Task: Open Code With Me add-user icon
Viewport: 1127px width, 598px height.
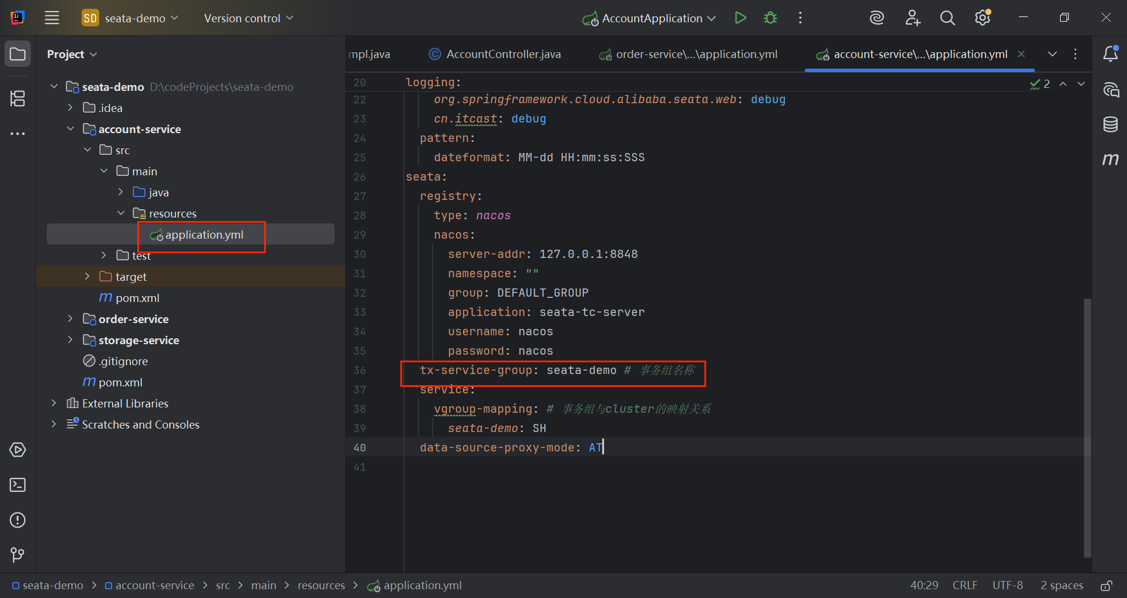Action: [912, 18]
